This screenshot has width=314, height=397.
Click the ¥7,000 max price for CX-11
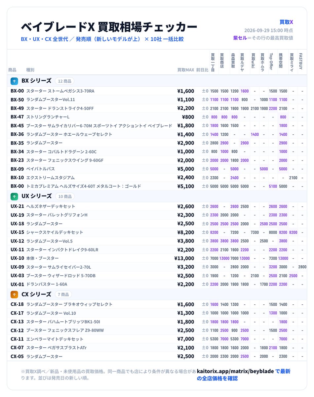point(186,339)
